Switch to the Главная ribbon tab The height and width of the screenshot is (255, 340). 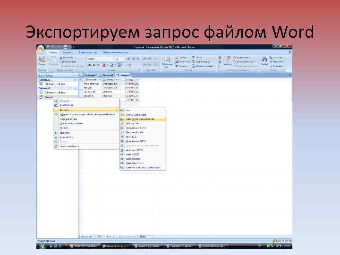coord(52,52)
